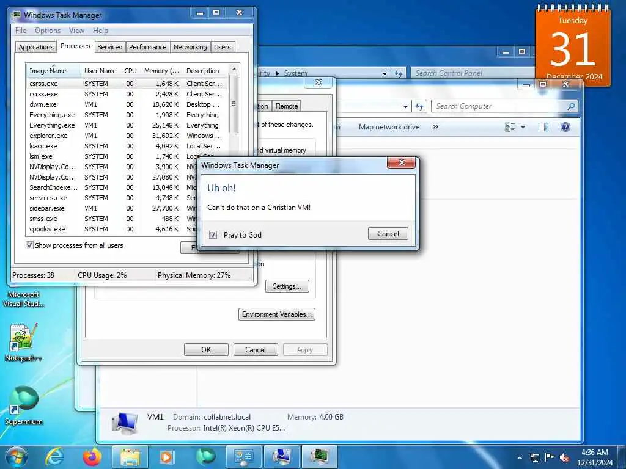The image size is (626, 469).
Task: Switch to the Users tab
Action: (223, 47)
